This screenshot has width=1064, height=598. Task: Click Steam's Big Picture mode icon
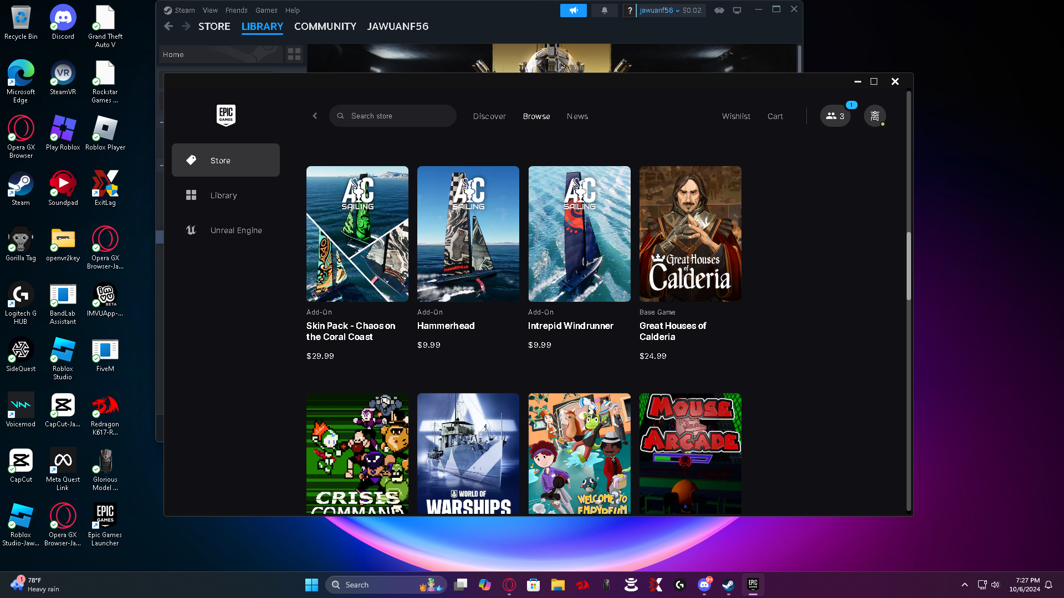(737, 11)
